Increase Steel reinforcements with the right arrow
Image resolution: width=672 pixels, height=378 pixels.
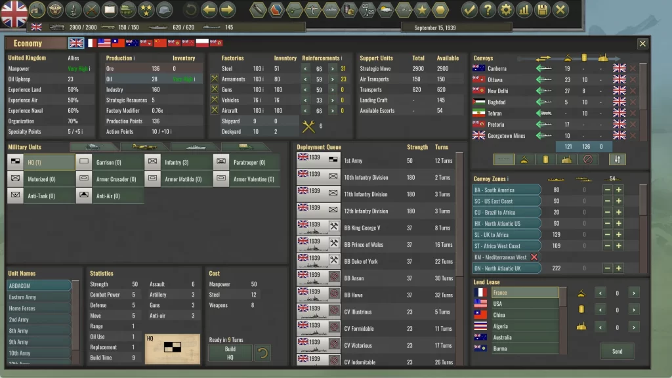click(x=333, y=68)
